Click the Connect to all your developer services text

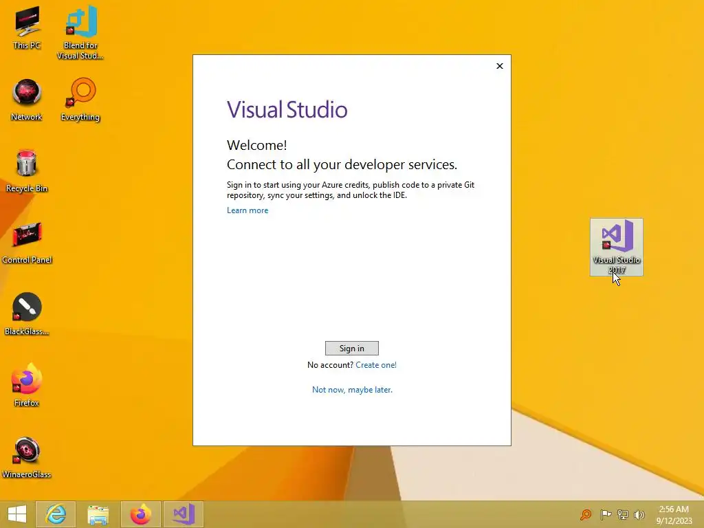coord(342,164)
